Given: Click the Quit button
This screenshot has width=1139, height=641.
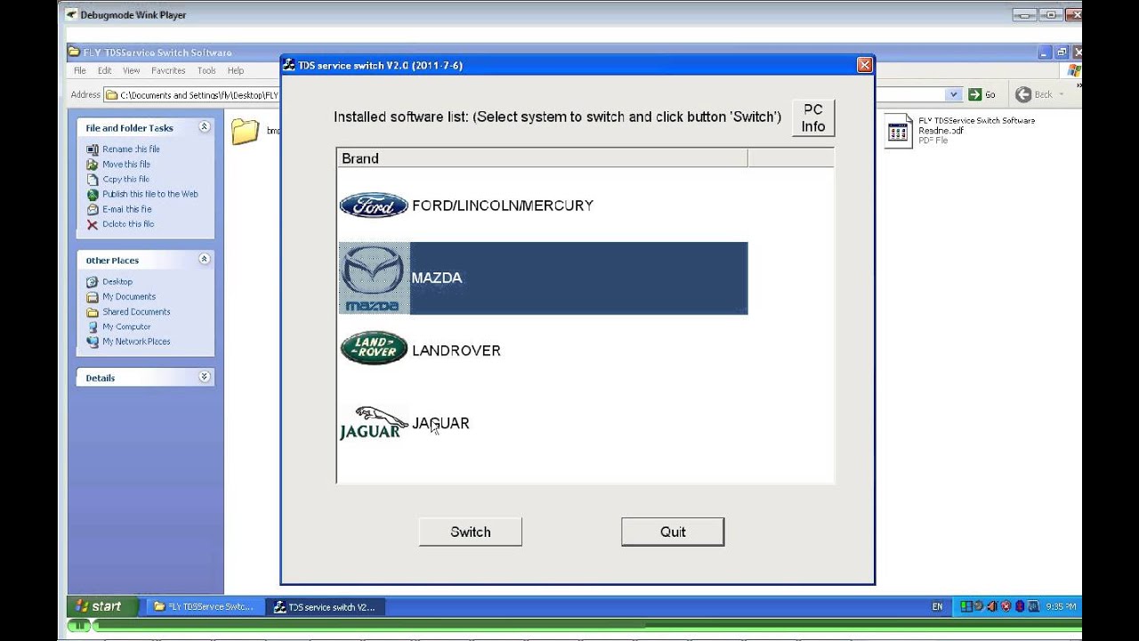Looking at the screenshot, I should [673, 531].
